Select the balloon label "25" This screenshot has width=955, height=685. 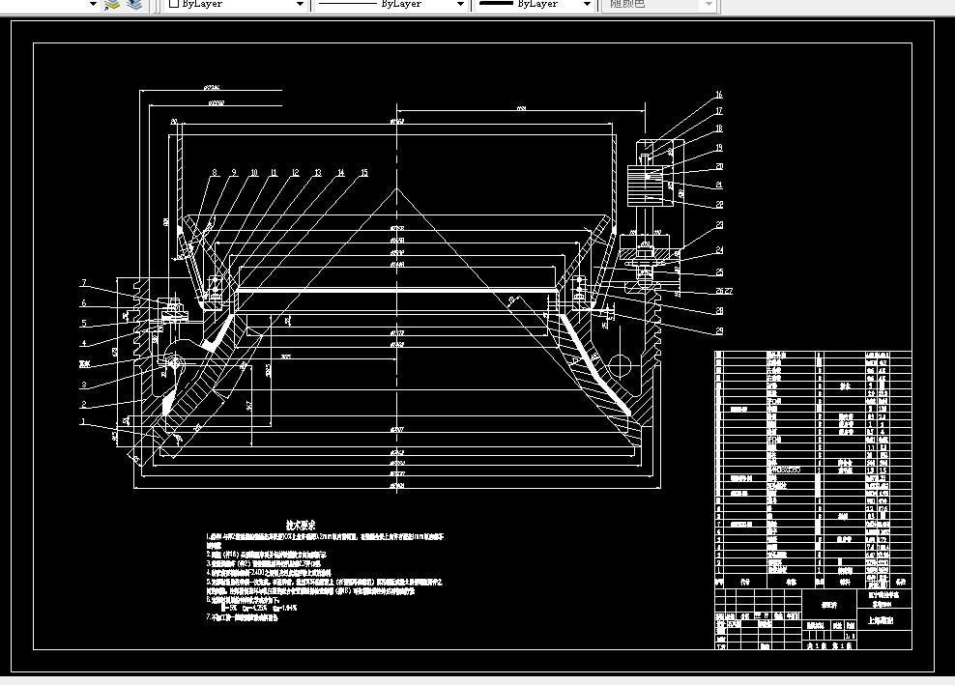click(x=719, y=272)
